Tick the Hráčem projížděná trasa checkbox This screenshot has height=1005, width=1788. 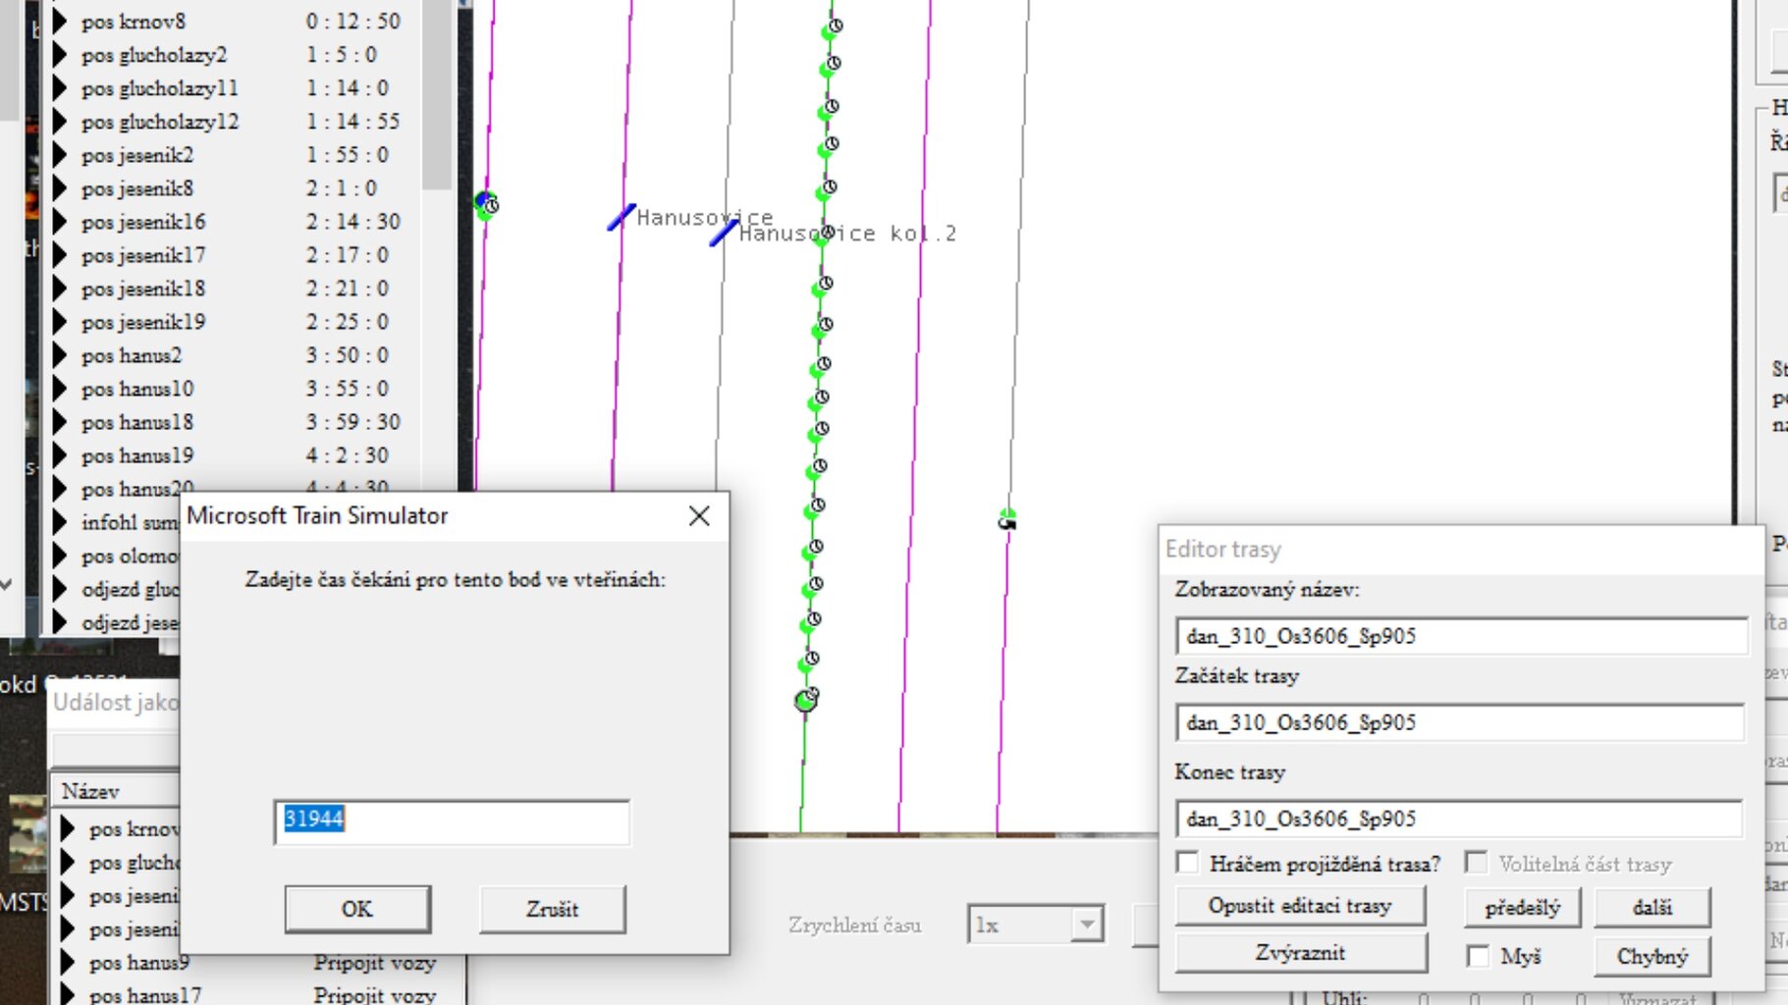pos(1188,863)
